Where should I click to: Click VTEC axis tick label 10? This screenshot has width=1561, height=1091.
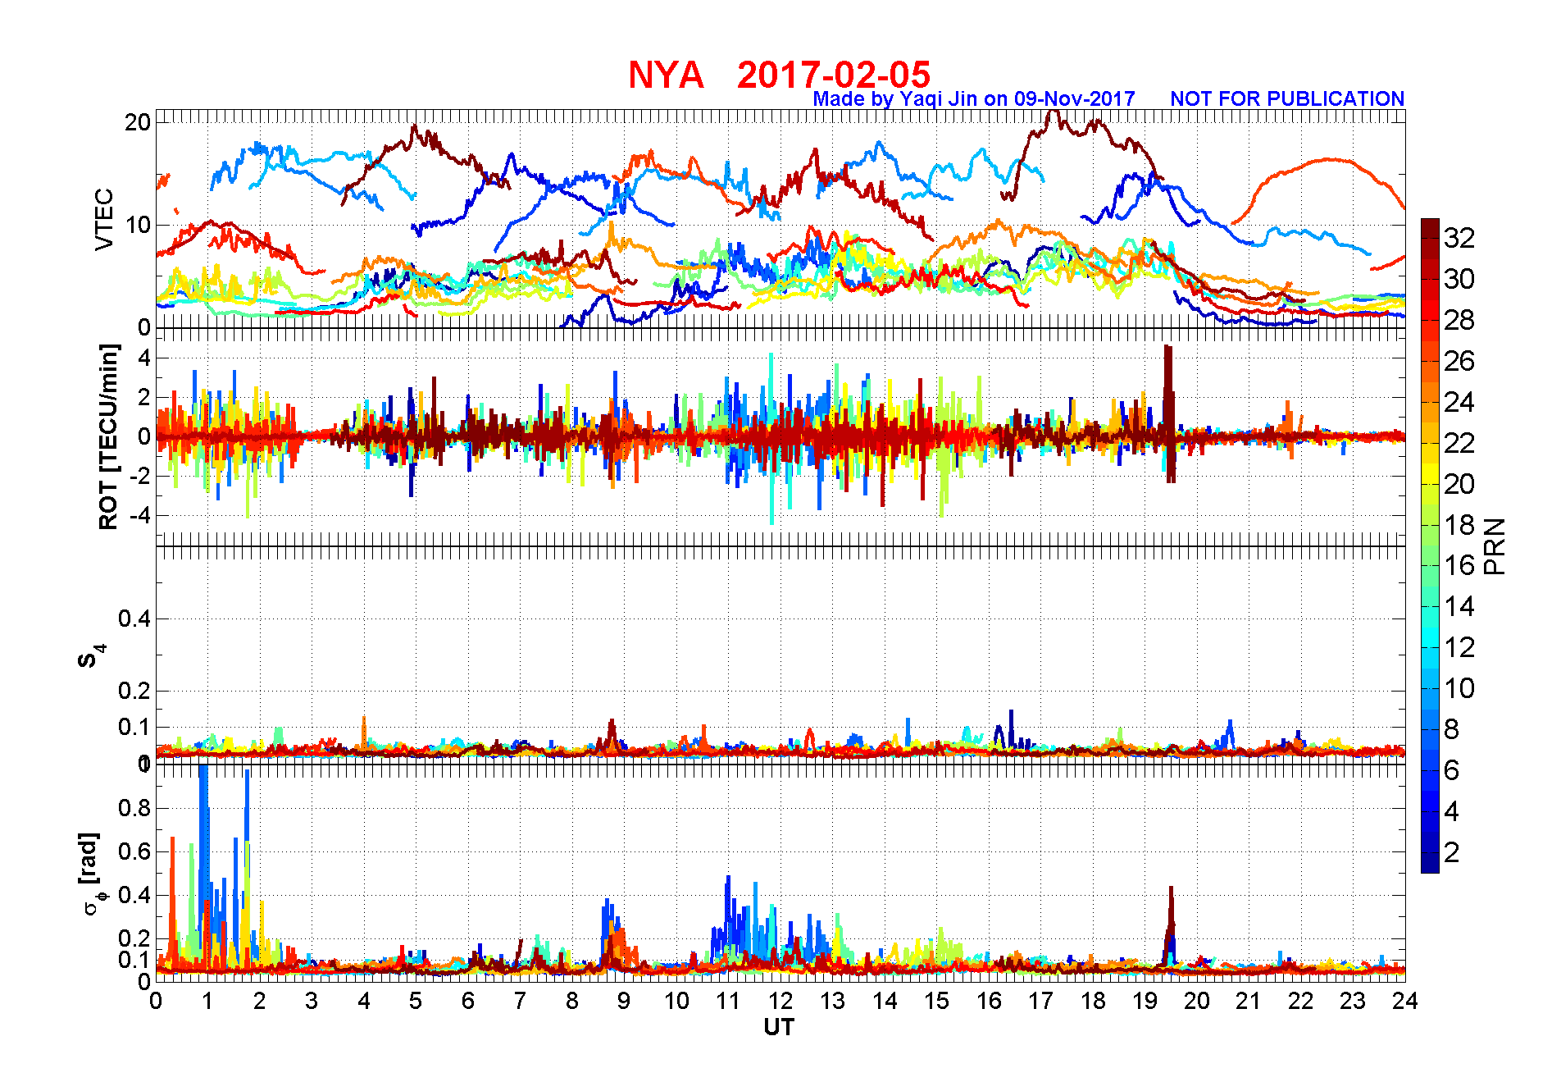coord(138,225)
